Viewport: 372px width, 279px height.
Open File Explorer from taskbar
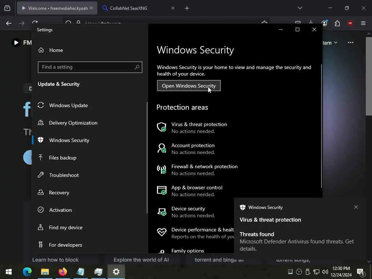pyautogui.click(x=45, y=272)
